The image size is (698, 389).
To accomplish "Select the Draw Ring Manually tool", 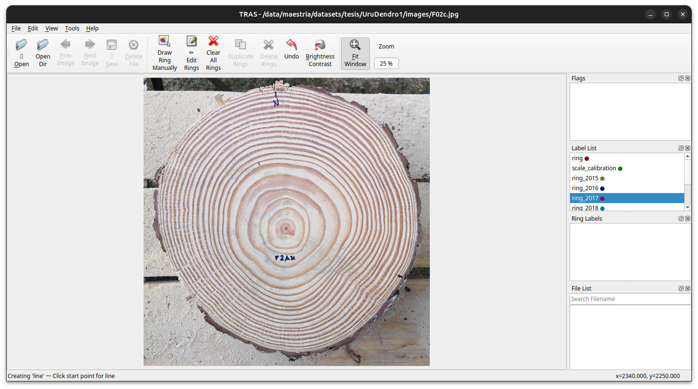I will [165, 53].
